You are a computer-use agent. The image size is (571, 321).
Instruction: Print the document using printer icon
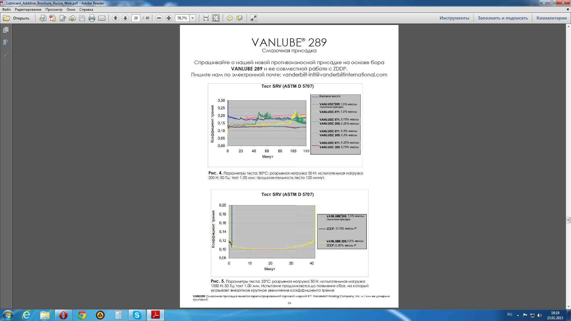[92, 18]
